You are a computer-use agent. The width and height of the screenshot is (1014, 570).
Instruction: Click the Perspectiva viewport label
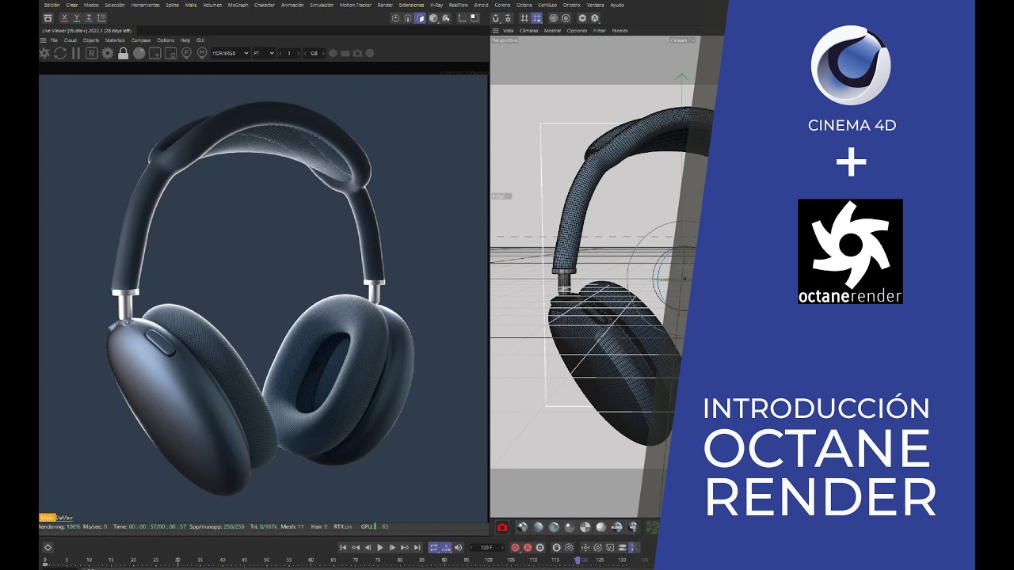click(505, 40)
